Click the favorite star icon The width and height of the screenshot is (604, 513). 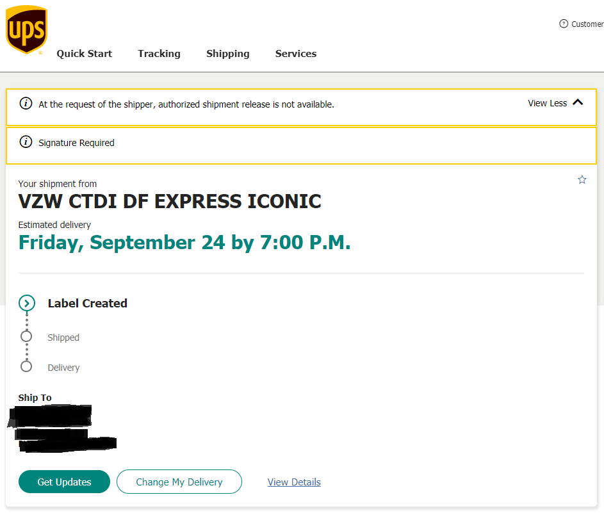coord(582,180)
